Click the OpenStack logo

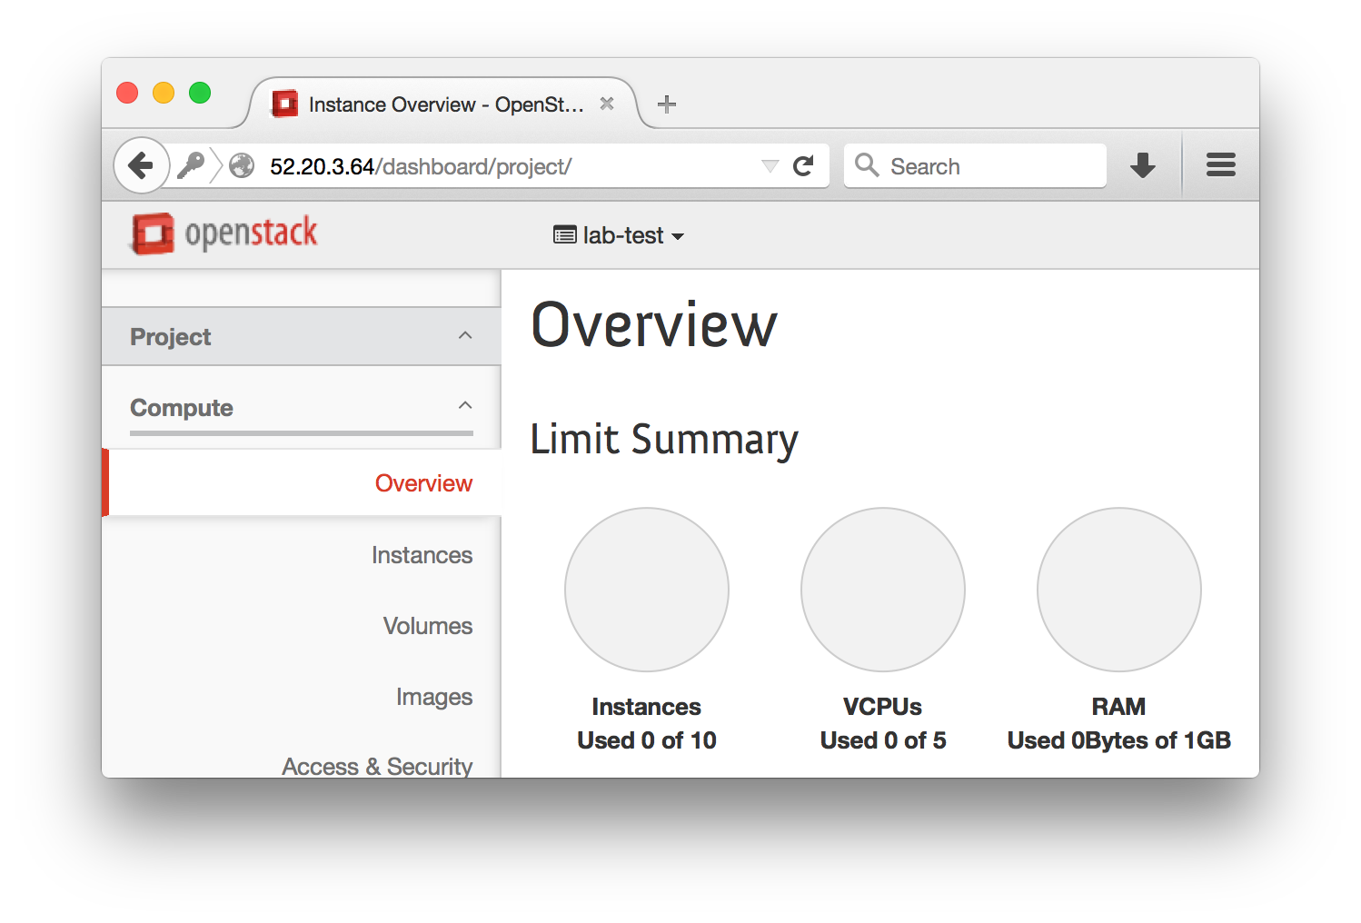tap(224, 233)
